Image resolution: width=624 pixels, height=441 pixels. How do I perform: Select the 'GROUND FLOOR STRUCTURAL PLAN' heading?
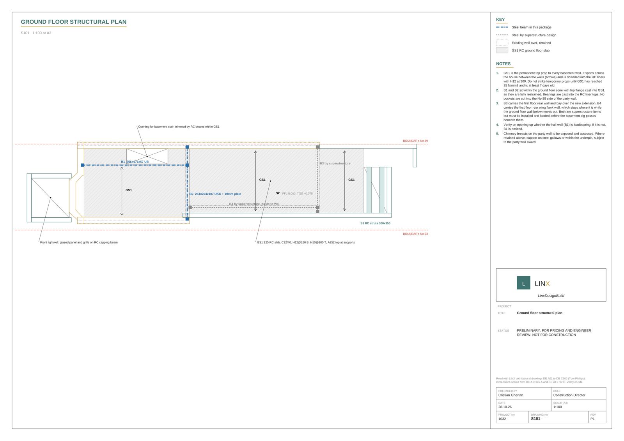coord(74,22)
